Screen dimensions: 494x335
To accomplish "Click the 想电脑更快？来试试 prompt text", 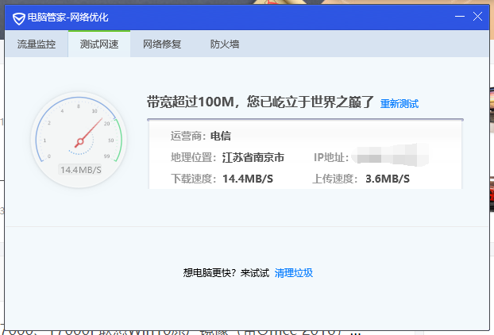I will pos(226,272).
